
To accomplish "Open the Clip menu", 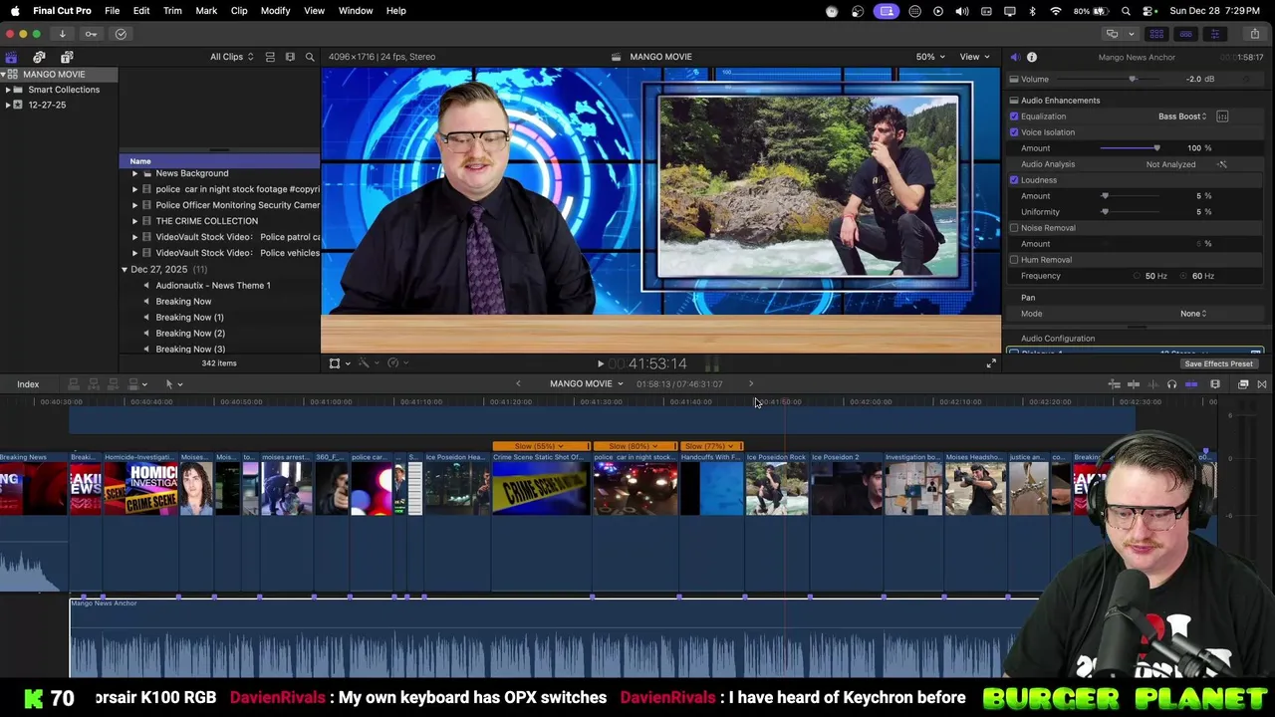I will [239, 11].
